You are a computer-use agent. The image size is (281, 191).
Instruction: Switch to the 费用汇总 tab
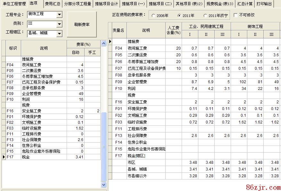tap(52, 4)
